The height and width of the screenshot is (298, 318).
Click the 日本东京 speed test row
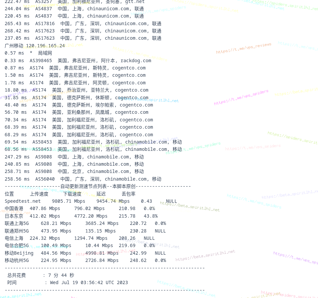pyautogui.click(x=81, y=216)
